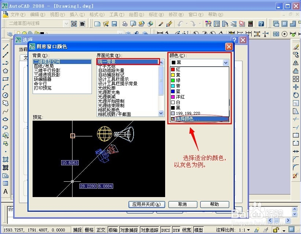Click the Layer Properties Manager icon
Viewport: 301px width, 234px height.
click(x=10, y=34)
